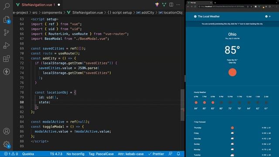279x157 pixels.
Task: Click the Monday forecast row
Action: coord(232,149)
